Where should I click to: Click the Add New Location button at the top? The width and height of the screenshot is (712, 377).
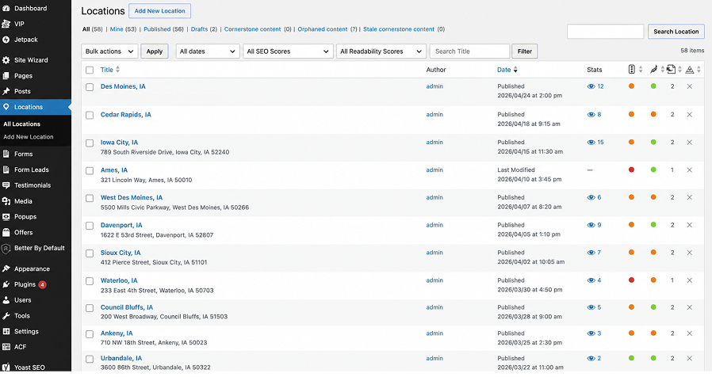(160, 11)
